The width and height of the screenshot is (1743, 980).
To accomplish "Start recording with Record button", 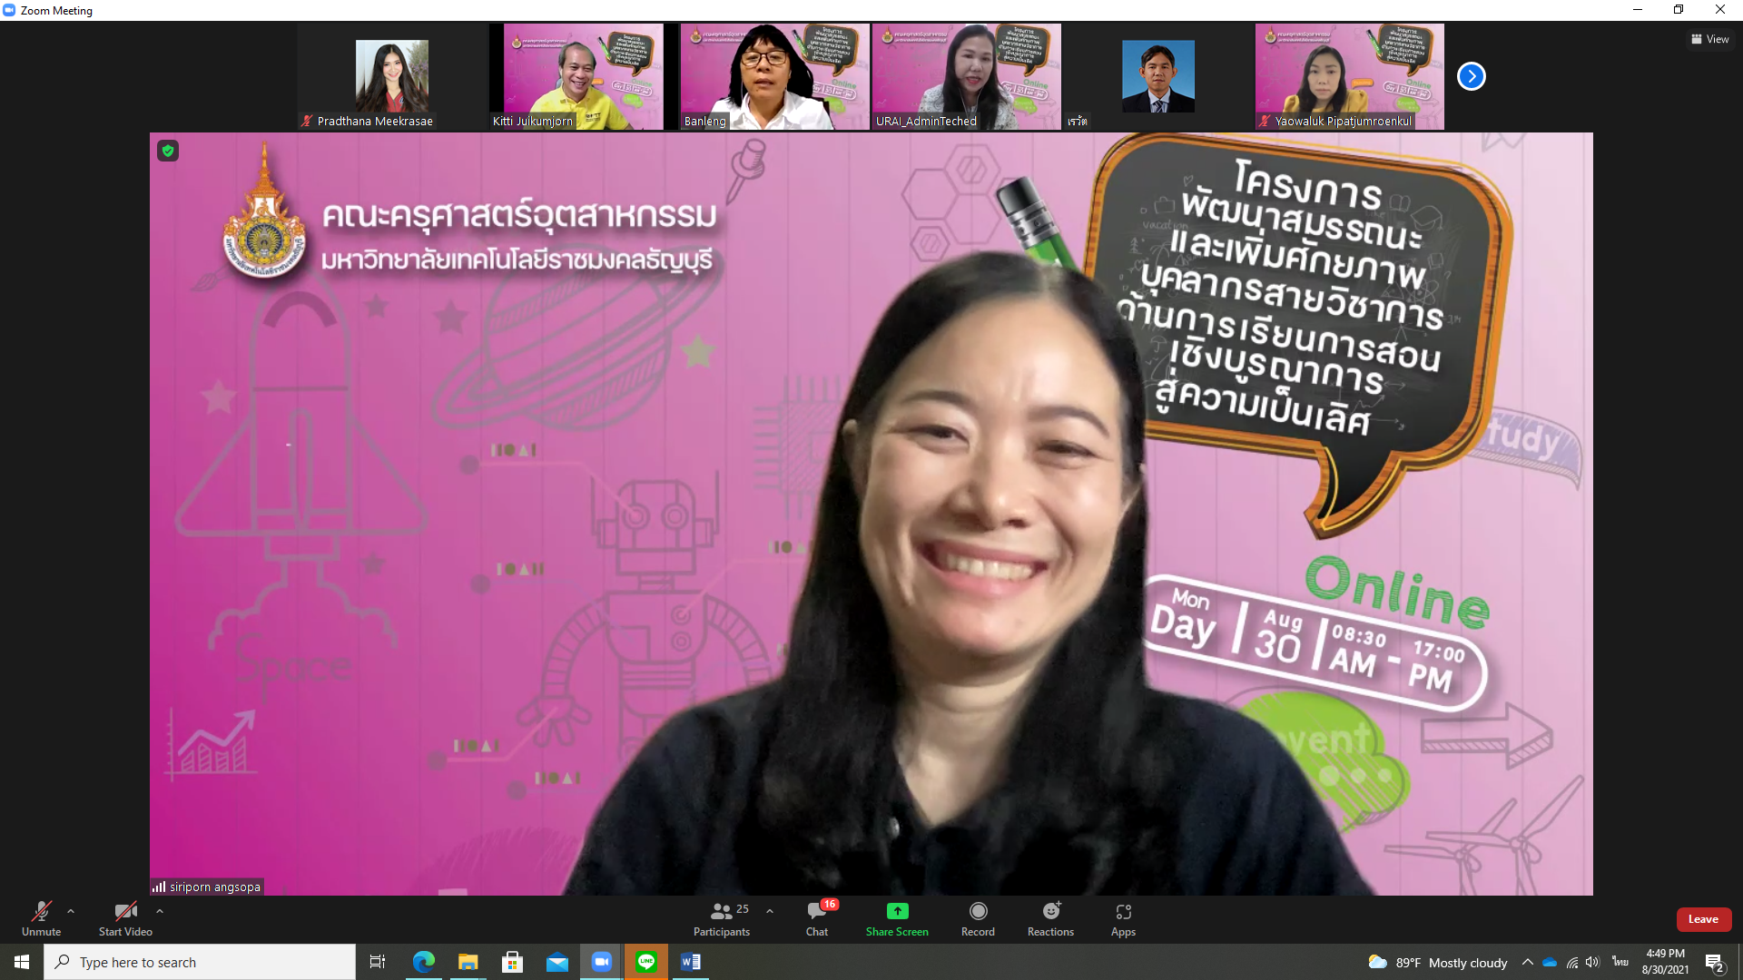I will click(978, 918).
